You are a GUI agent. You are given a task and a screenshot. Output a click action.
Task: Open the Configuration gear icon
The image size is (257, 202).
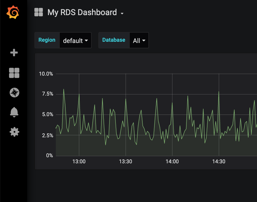pos(14,132)
